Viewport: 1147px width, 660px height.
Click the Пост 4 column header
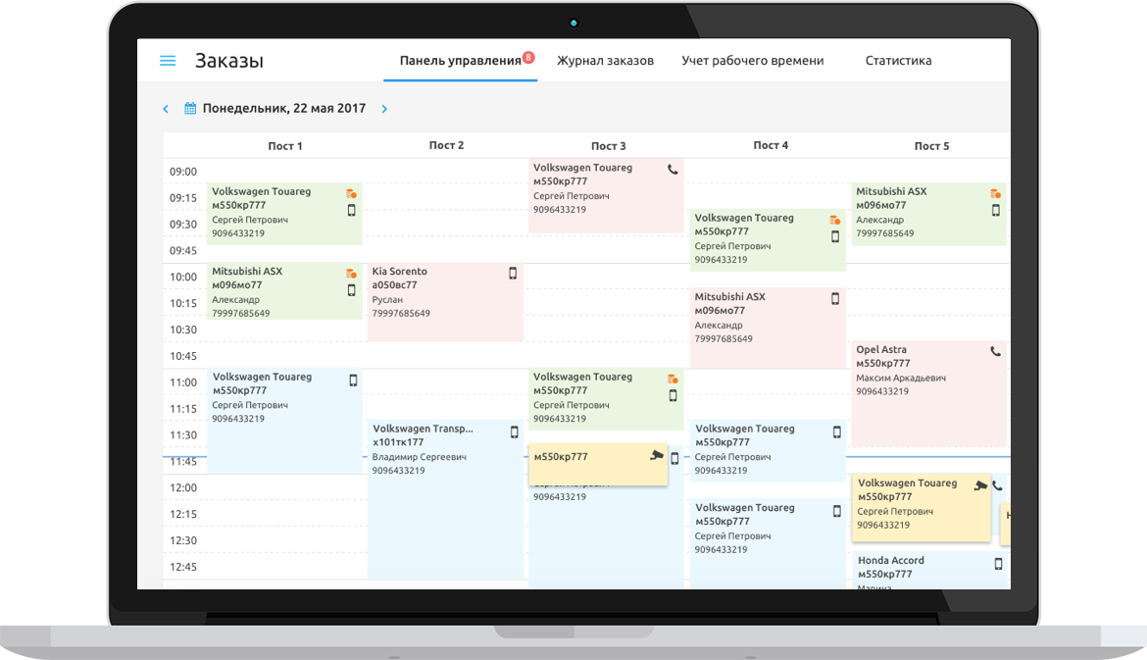771,145
